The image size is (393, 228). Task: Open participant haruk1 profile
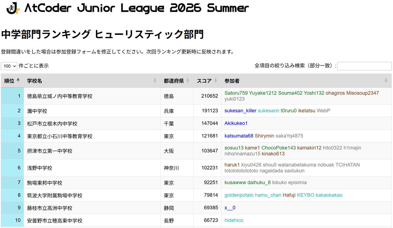[232, 165]
